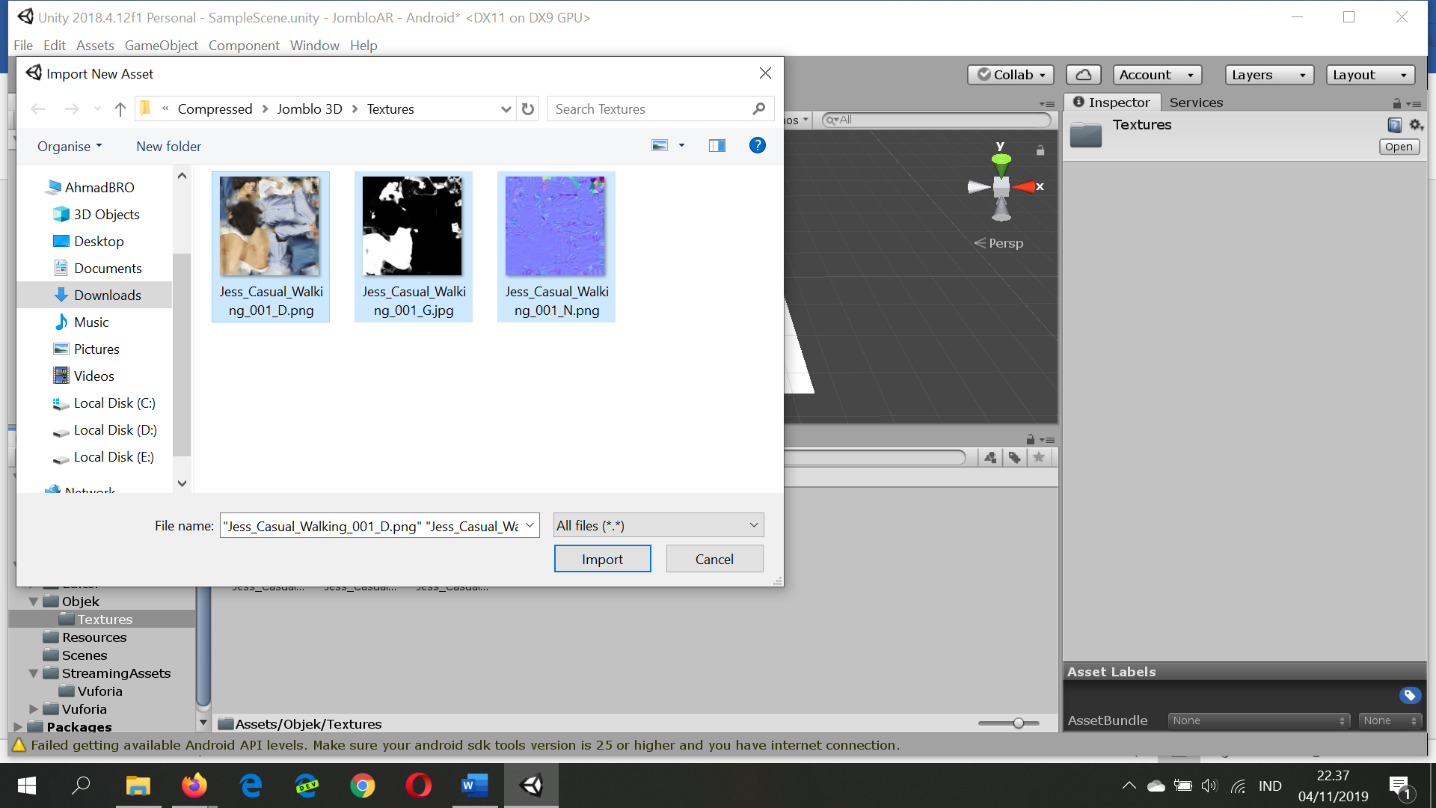The width and height of the screenshot is (1436, 808).
Task: Open the File menu
Action: point(23,46)
